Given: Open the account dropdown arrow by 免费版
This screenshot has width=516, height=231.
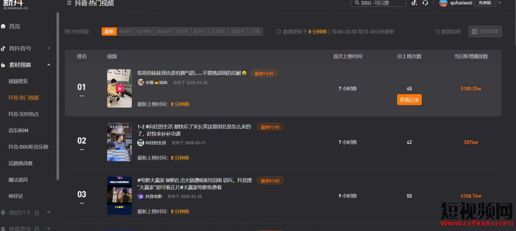Looking at the screenshot, I should pyautogui.click(x=500, y=3).
